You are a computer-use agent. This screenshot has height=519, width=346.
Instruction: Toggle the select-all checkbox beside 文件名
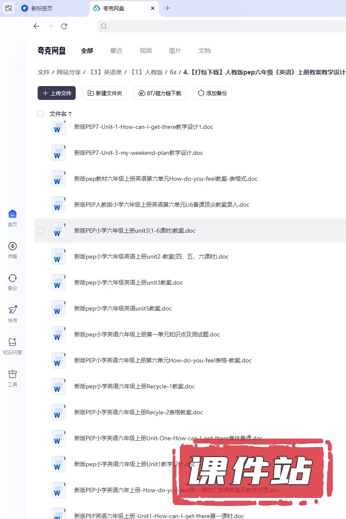41,114
